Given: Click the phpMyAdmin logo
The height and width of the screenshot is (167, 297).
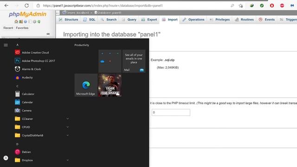Looking at the screenshot, I should 28,14.
